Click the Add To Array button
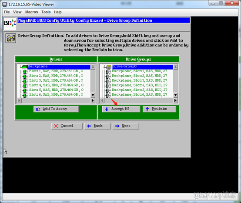This screenshot has width=241, height=203. [x=56, y=109]
